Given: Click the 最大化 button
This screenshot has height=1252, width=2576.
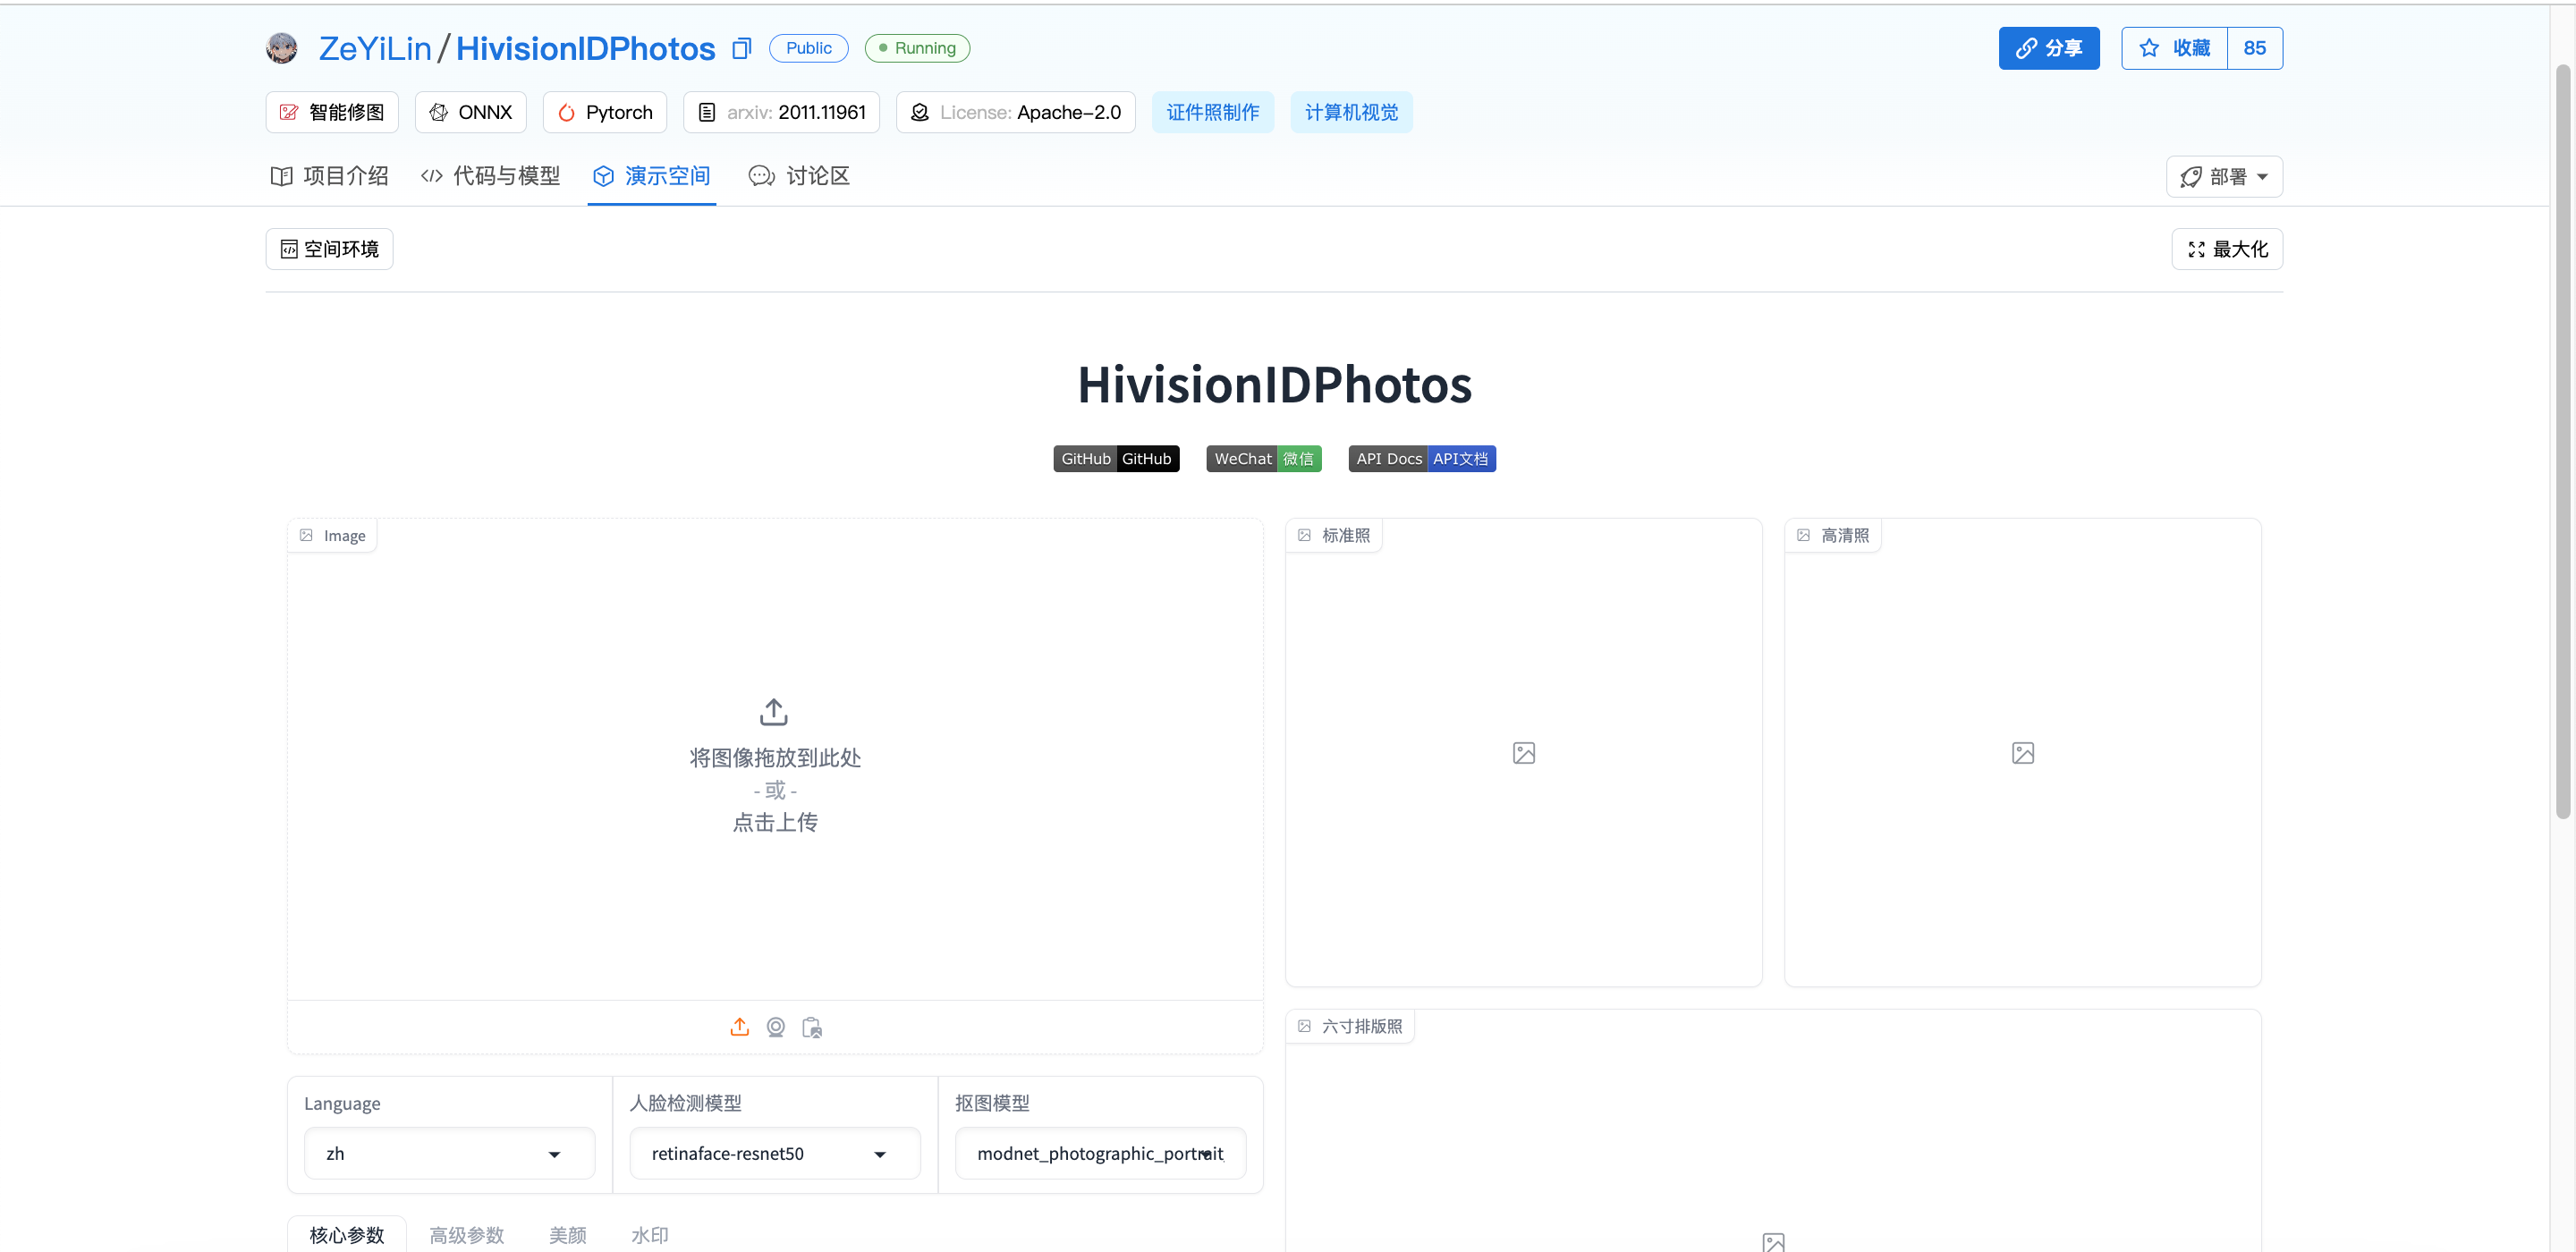Looking at the screenshot, I should (x=2227, y=249).
